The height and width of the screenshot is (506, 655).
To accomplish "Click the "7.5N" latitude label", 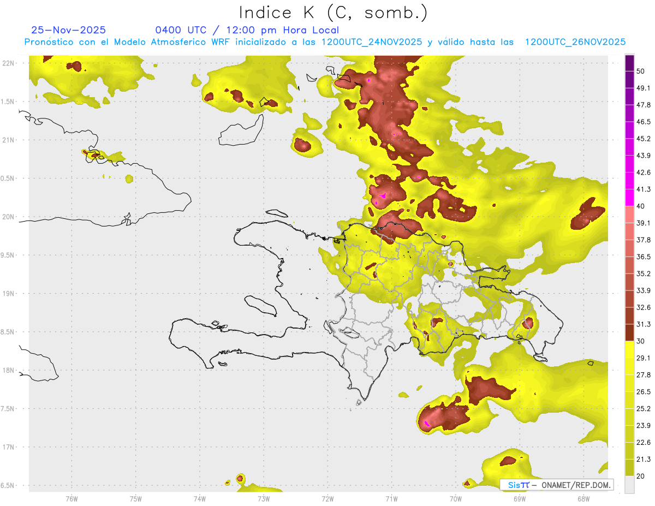I will click(x=8, y=409).
